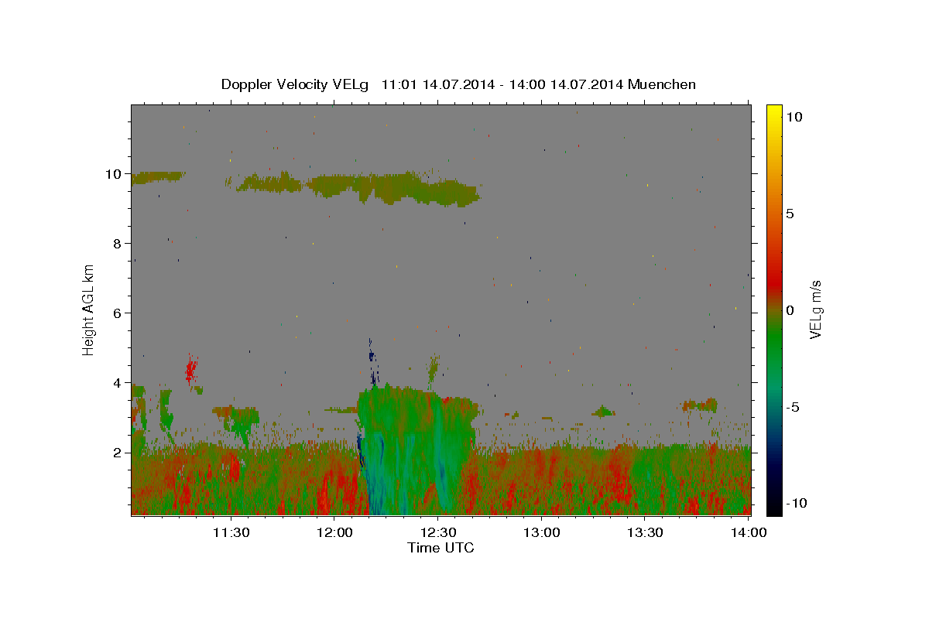Click the colorbar value -10
This screenshot has width=929, height=619.
pyautogui.click(x=797, y=504)
